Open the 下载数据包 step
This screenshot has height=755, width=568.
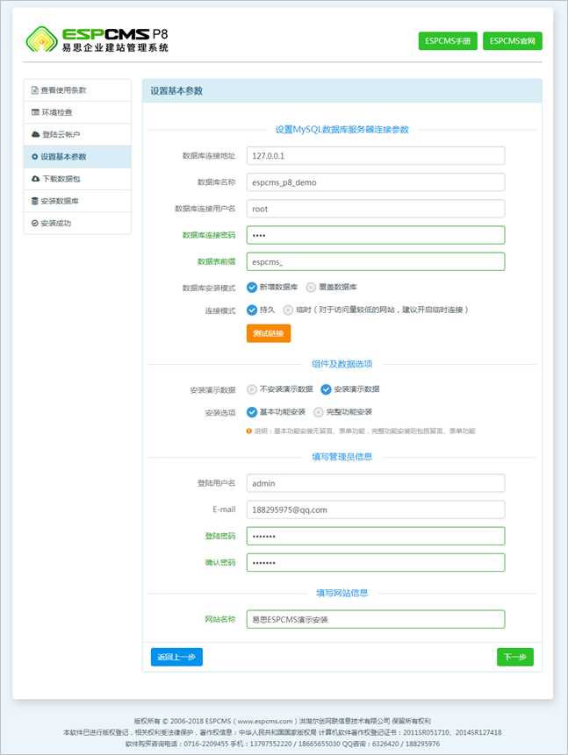point(77,179)
